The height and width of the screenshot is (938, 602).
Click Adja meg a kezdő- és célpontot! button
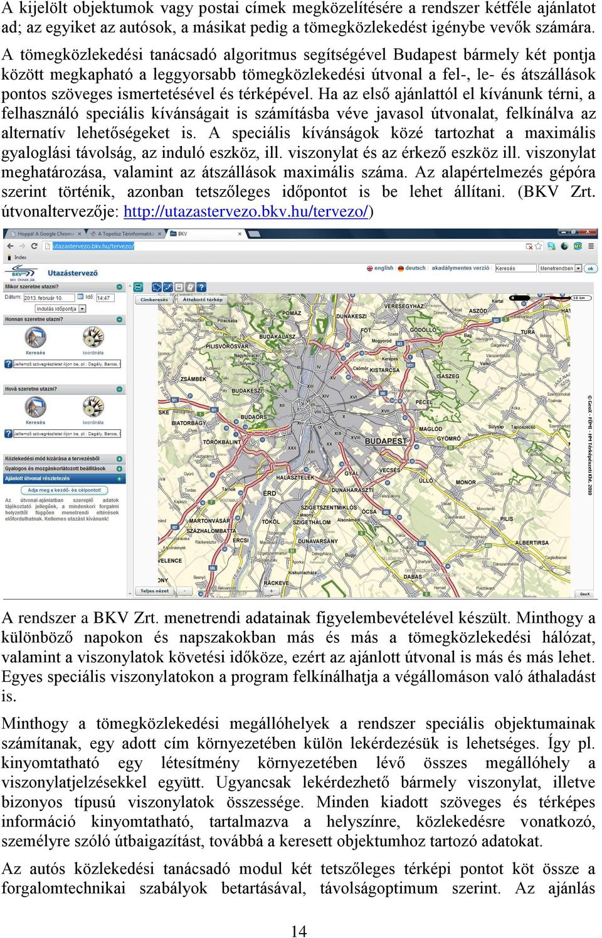click(x=65, y=490)
